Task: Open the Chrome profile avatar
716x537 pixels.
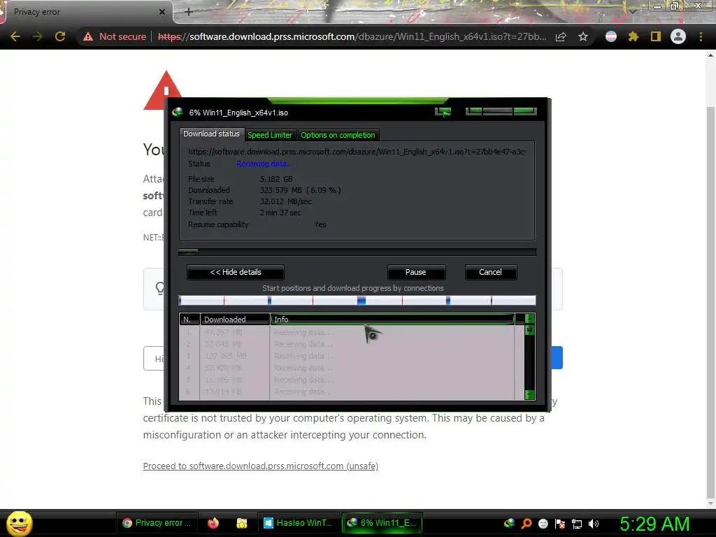Action: 678,36
